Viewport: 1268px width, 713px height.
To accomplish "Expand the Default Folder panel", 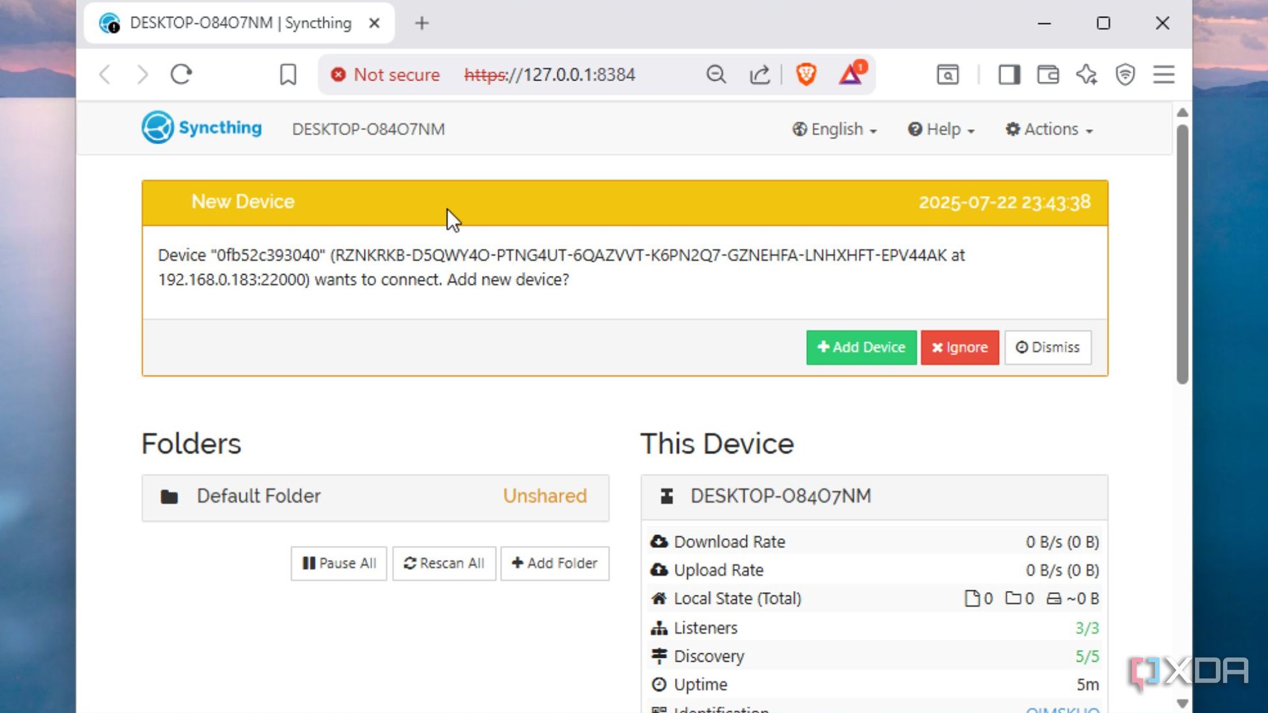I will pos(375,496).
